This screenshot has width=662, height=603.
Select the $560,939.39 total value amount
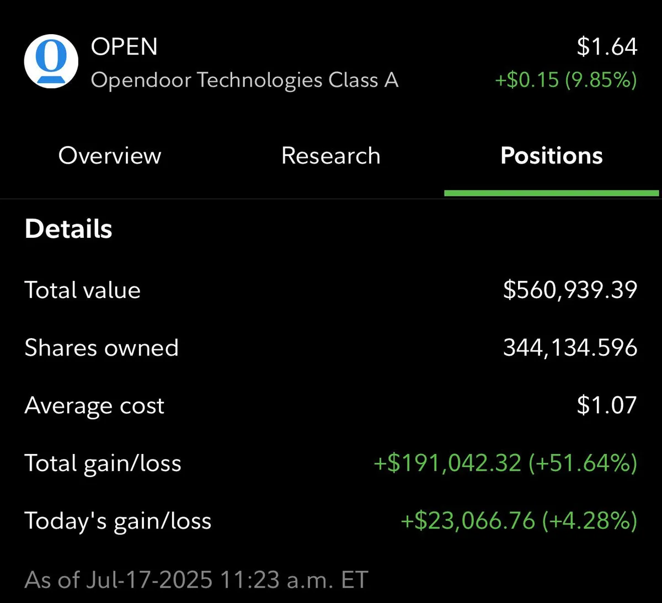click(x=570, y=290)
